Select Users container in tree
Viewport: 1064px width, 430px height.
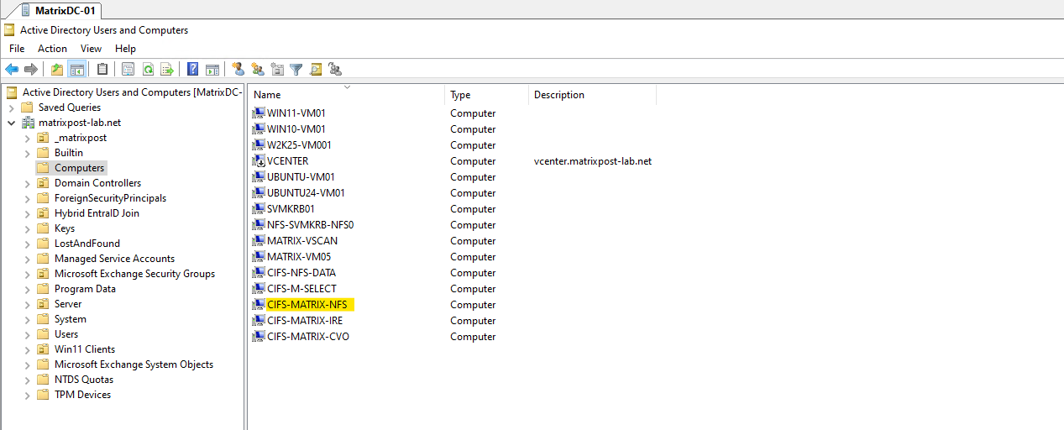click(x=66, y=334)
